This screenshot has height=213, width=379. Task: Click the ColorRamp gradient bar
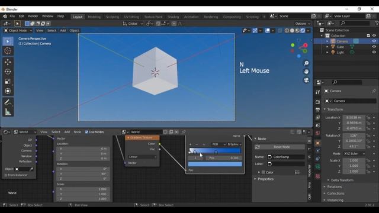tap(215, 151)
